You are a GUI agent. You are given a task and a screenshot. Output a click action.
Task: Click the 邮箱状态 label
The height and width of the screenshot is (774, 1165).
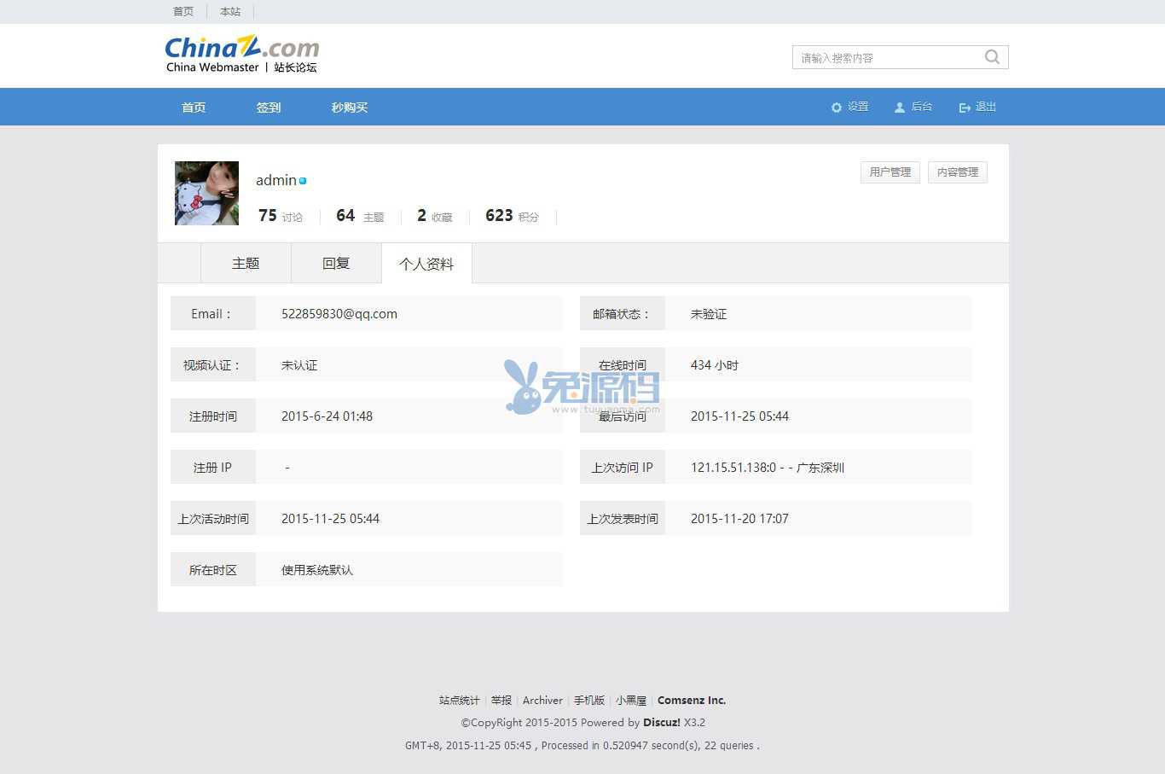(621, 314)
